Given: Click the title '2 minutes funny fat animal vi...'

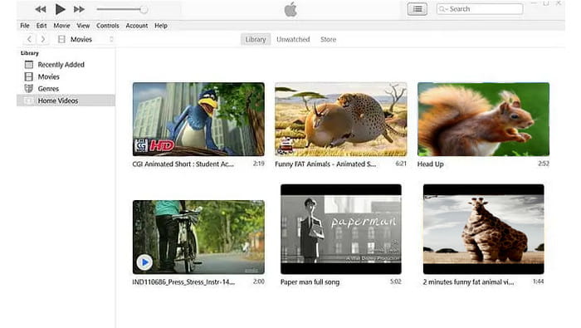Looking at the screenshot, I should pos(468,282).
